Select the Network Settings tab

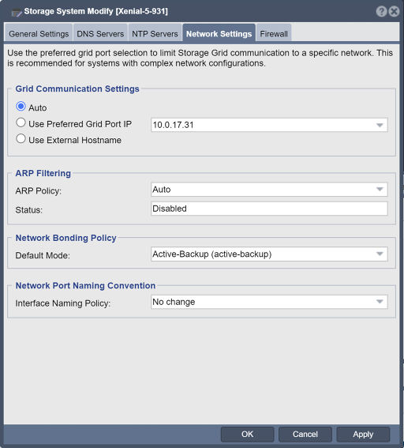click(219, 34)
